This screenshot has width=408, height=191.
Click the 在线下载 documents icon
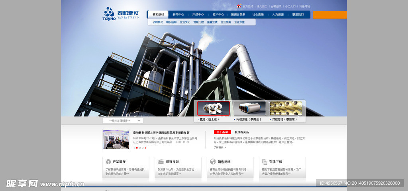click(x=265, y=162)
